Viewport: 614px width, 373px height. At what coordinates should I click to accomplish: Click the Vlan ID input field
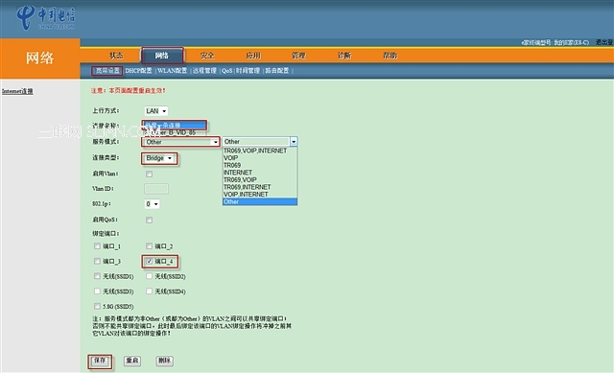(x=156, y=189)
